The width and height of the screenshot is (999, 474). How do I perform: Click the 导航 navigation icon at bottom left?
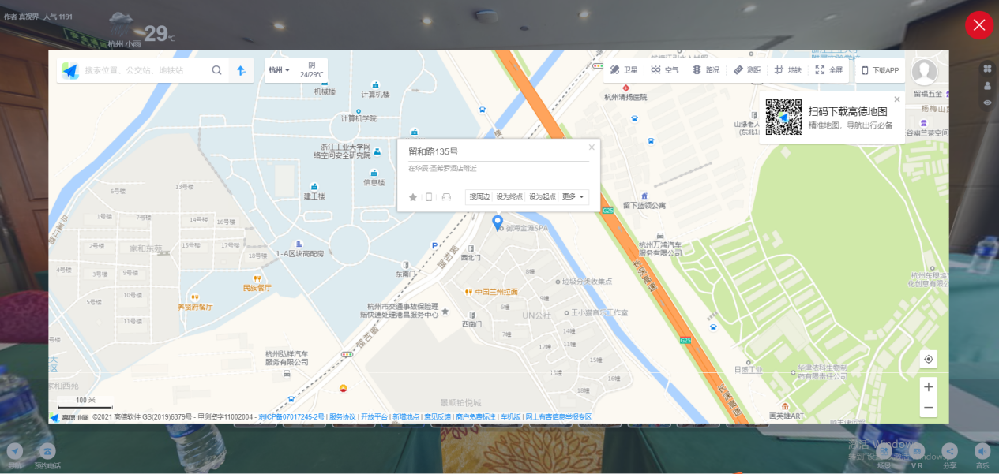pos(15,451)
